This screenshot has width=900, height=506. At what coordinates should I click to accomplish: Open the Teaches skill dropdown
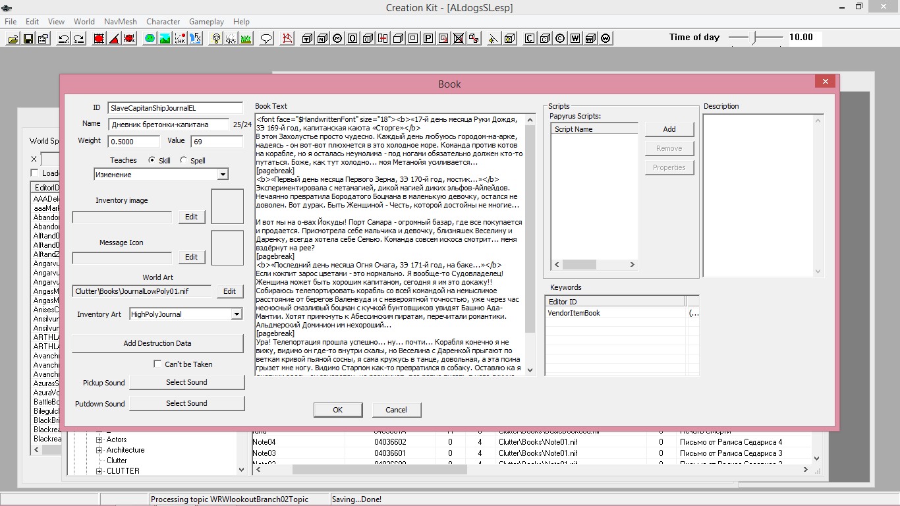(x=223, y=175)
